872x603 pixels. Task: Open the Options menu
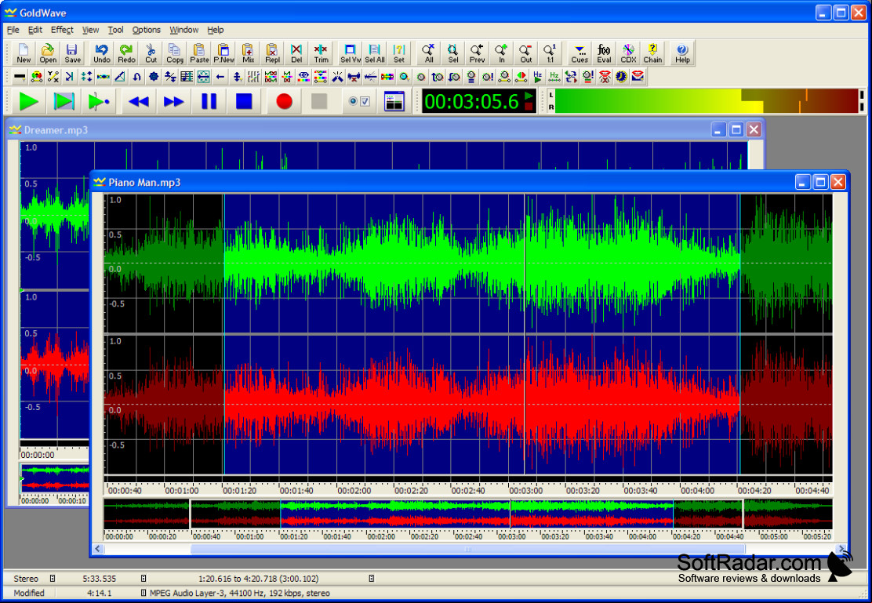pos(147,30)
